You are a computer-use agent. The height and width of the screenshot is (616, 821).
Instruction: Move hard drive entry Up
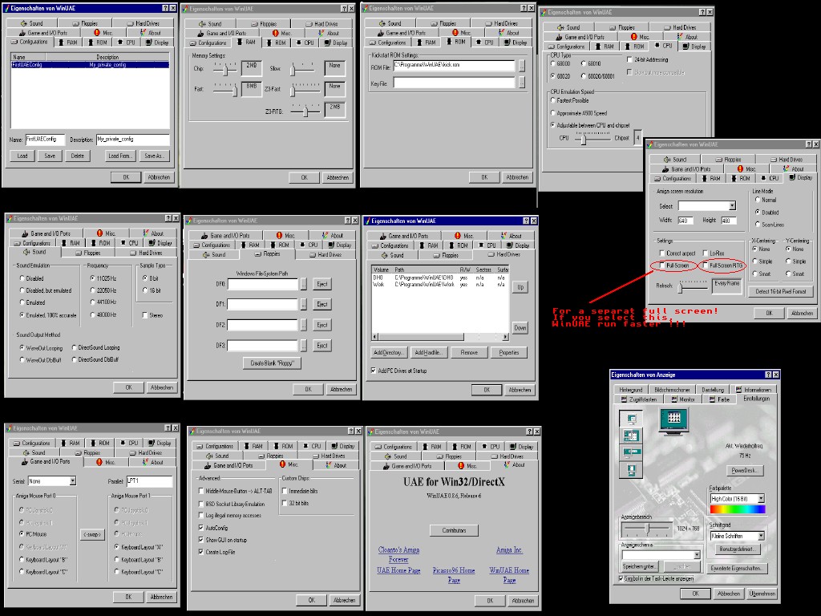[520, 286]
